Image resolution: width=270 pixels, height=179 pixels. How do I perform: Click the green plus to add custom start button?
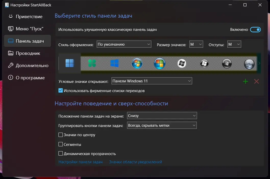click(x=245, y=81)
